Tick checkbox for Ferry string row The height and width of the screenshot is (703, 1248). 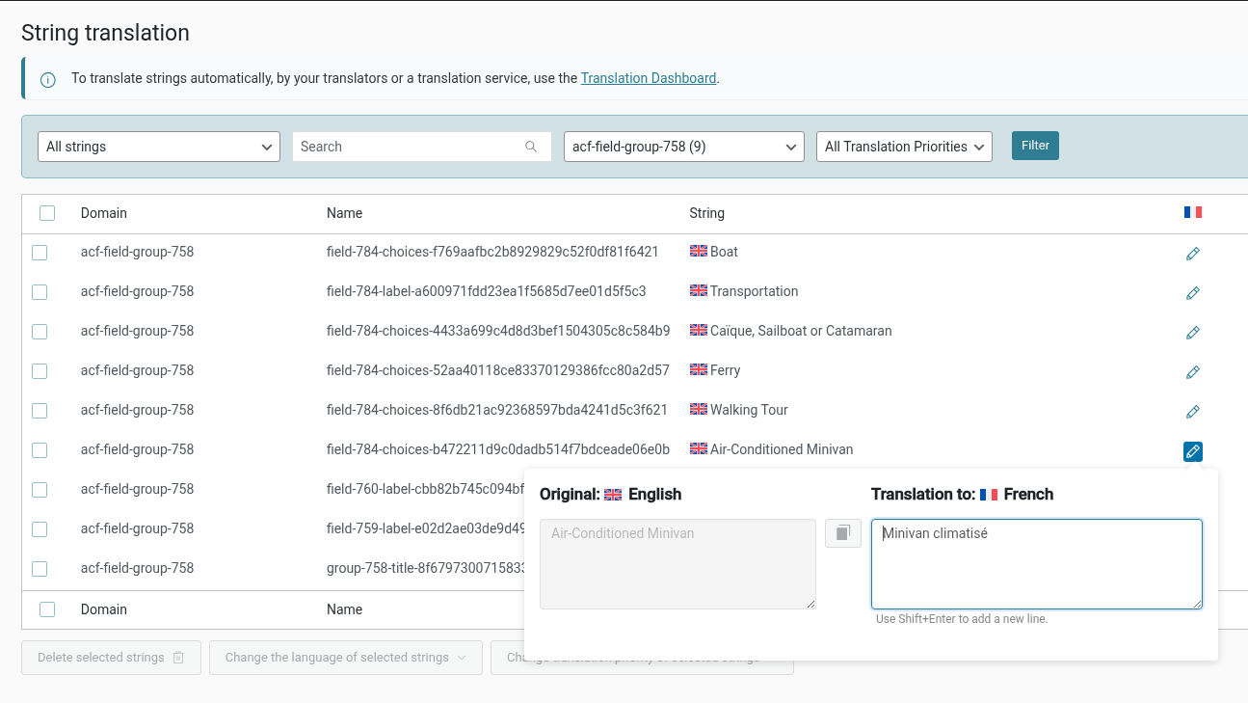point(40,371)
